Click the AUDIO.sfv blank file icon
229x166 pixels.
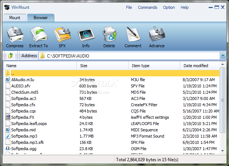pyautogui.click(x=8, y=86)
